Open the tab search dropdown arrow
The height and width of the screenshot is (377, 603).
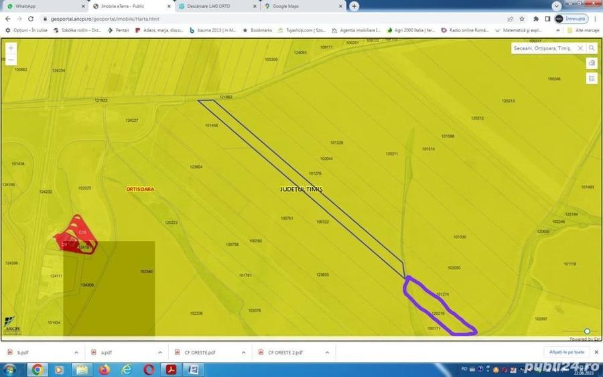click(557, 6)
